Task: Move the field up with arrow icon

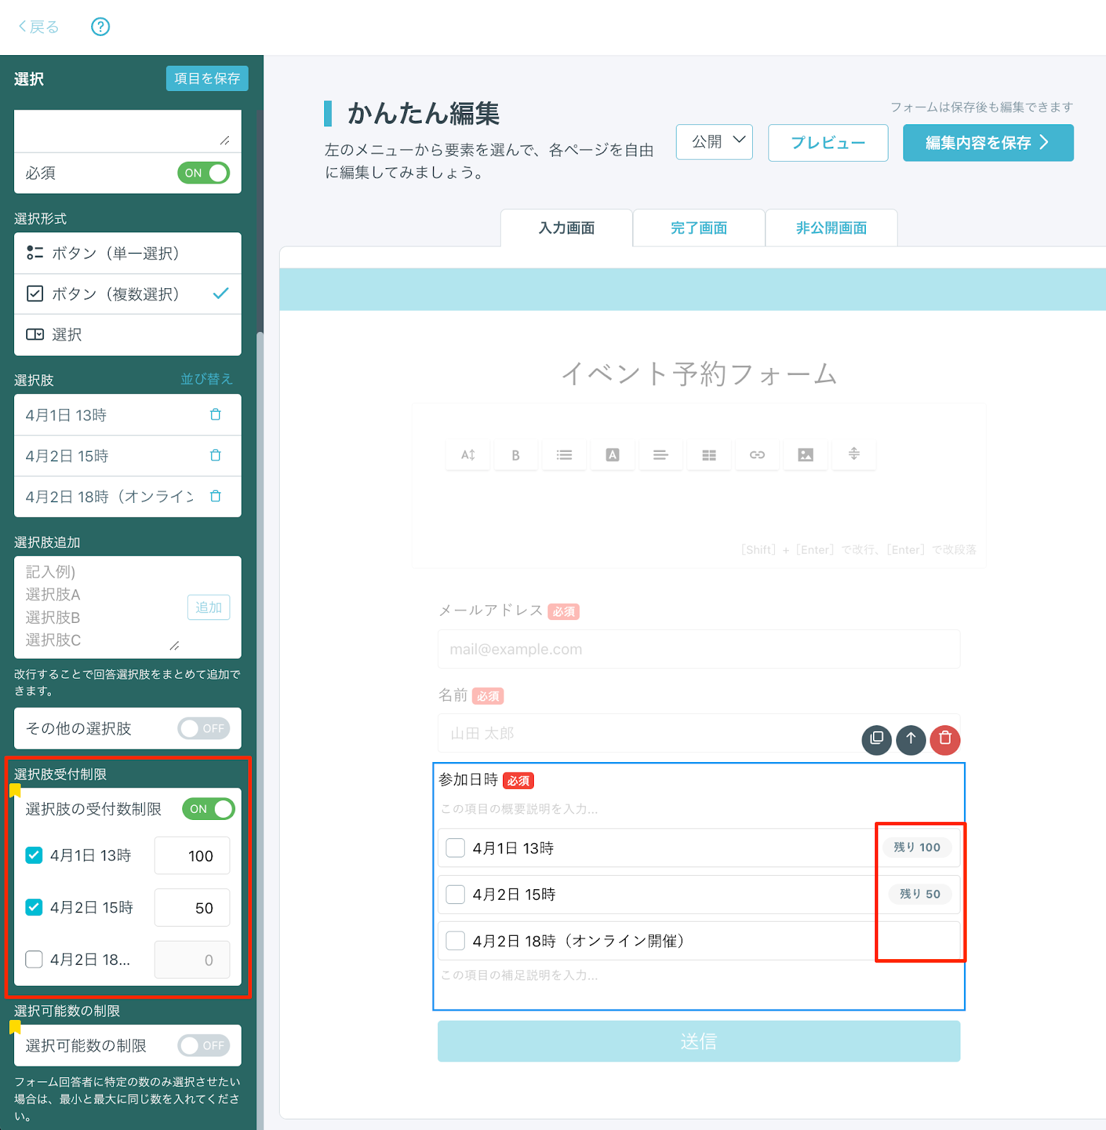Action: coord(911,739)
